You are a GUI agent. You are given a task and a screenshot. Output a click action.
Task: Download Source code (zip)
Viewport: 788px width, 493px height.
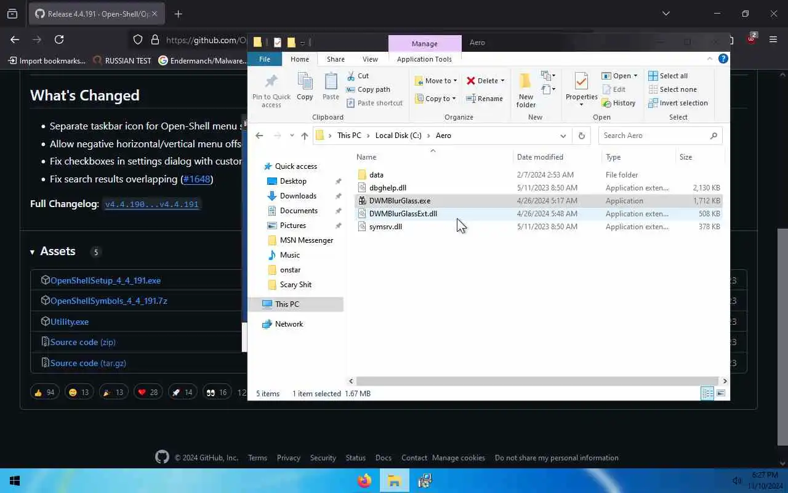pos(83,342)
